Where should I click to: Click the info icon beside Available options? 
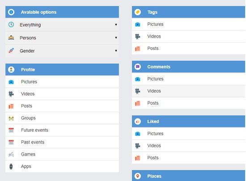tap(11, 12)
